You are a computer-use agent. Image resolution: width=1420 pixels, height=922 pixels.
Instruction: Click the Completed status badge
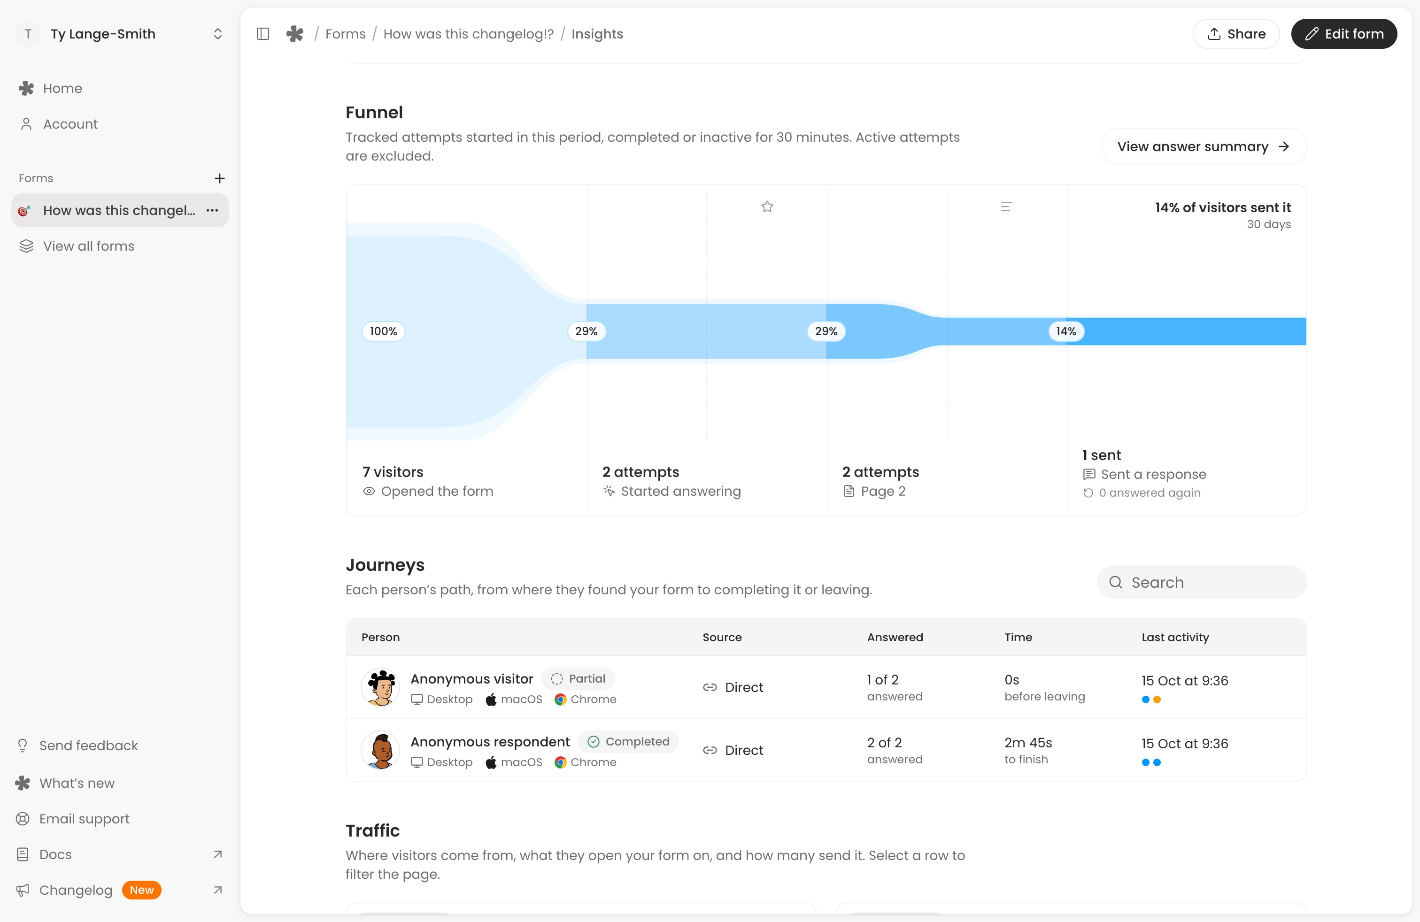click(x=628, y=741)
